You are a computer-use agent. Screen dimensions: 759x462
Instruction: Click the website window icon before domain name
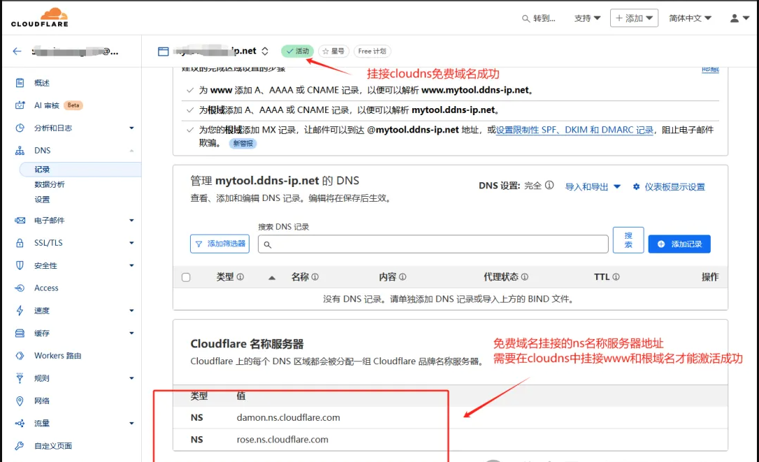pos(164,51)
